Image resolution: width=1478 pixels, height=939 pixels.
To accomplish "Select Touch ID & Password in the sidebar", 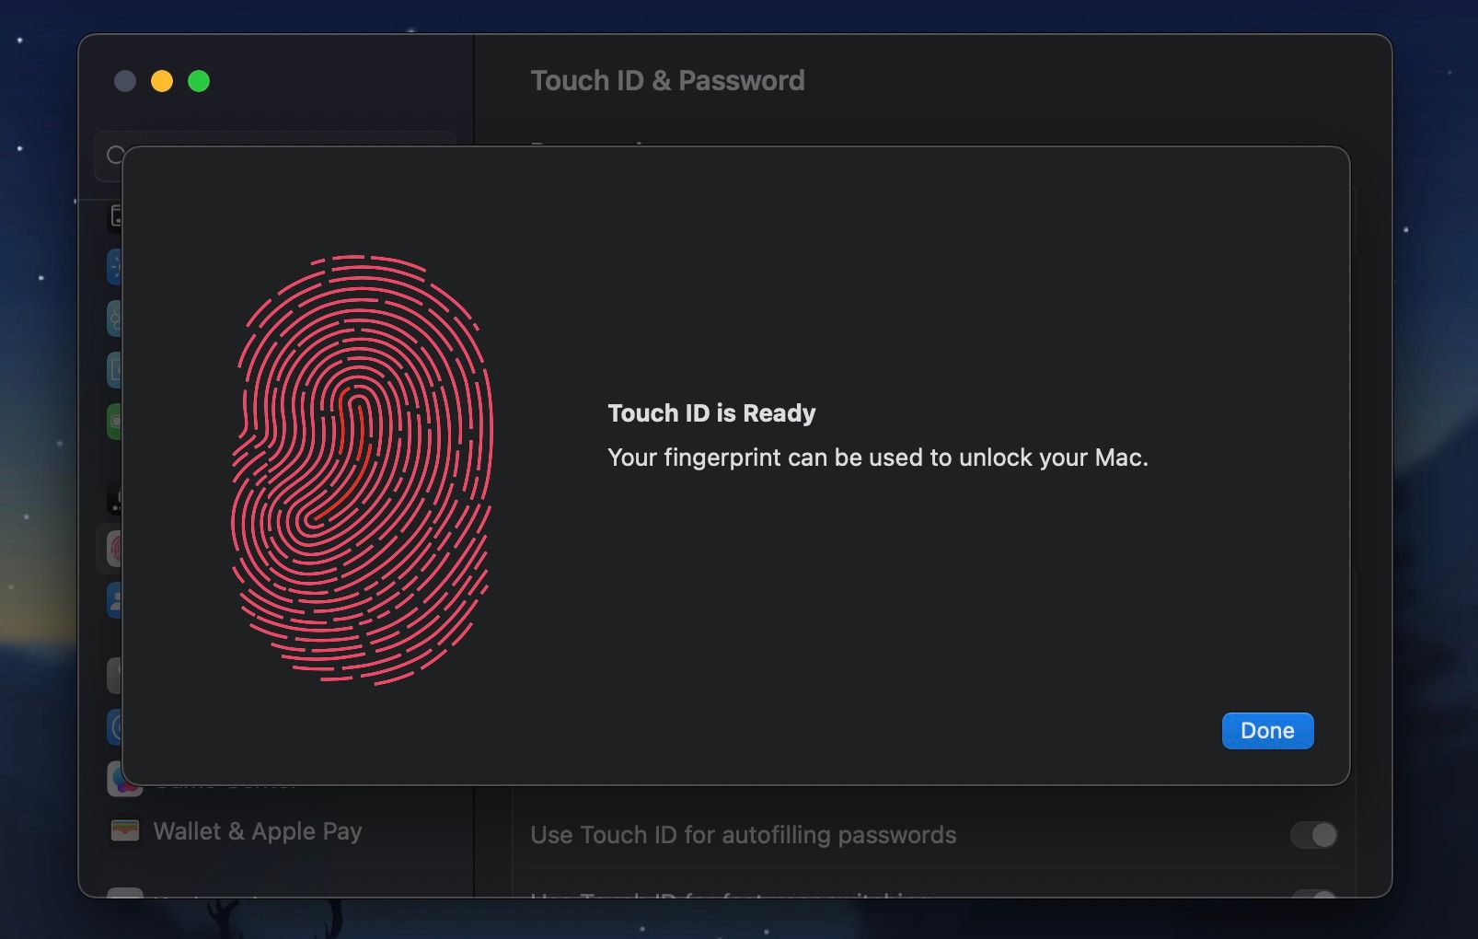I will click(117, 550).
